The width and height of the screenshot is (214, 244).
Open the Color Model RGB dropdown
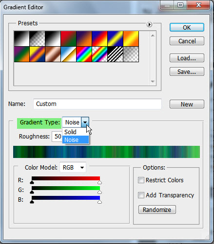(x=73, y=167)
